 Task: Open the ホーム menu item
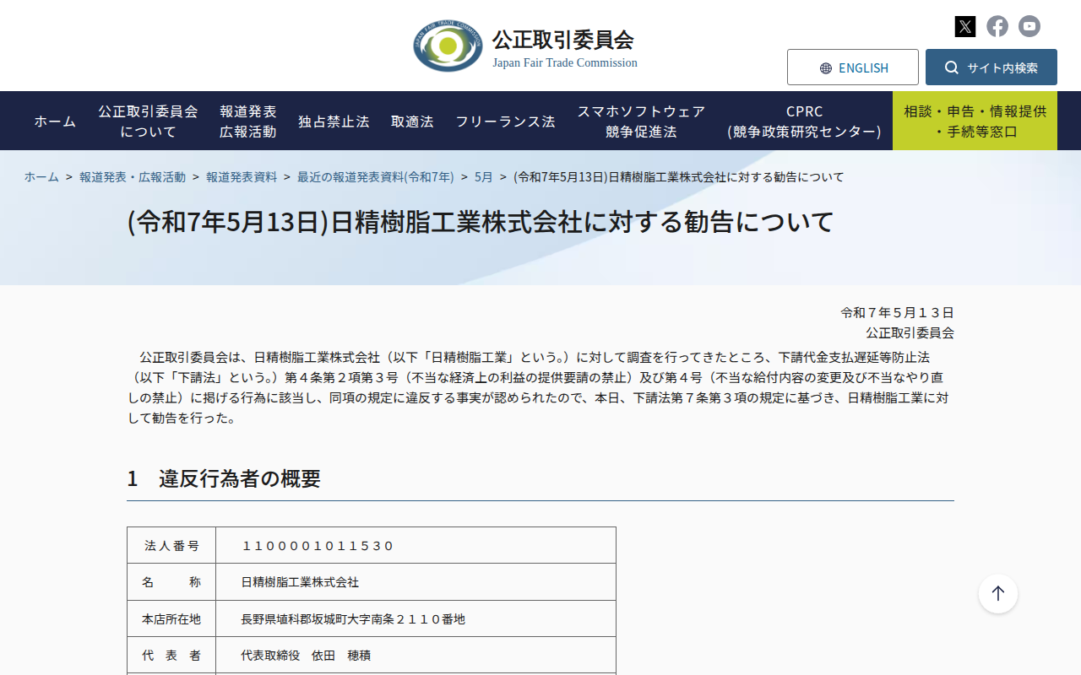[x=55, y=121]
